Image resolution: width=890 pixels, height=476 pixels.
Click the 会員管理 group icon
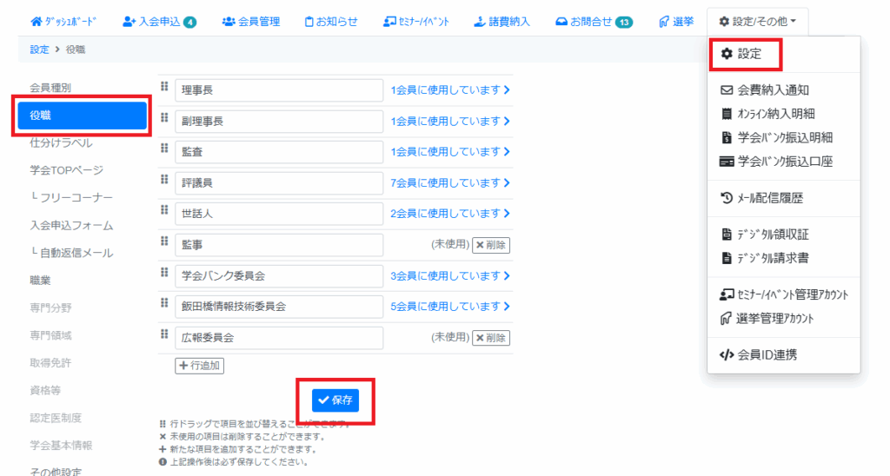229,21
